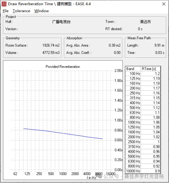Screen dimensions: 169x183
Task: Select the 800 Hz band row
Action: (143, 117)
